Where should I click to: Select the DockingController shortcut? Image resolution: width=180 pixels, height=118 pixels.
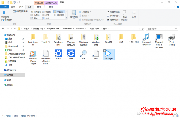[146, 40]
